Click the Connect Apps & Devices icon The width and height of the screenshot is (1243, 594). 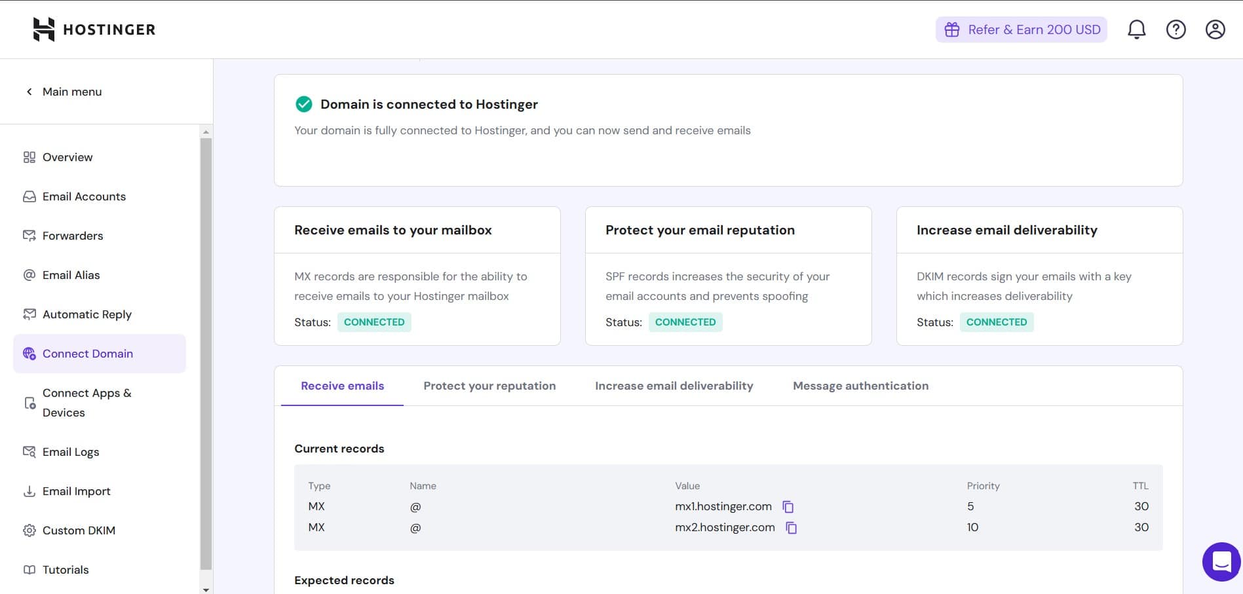pyautogui.click(x=29, y=403)
